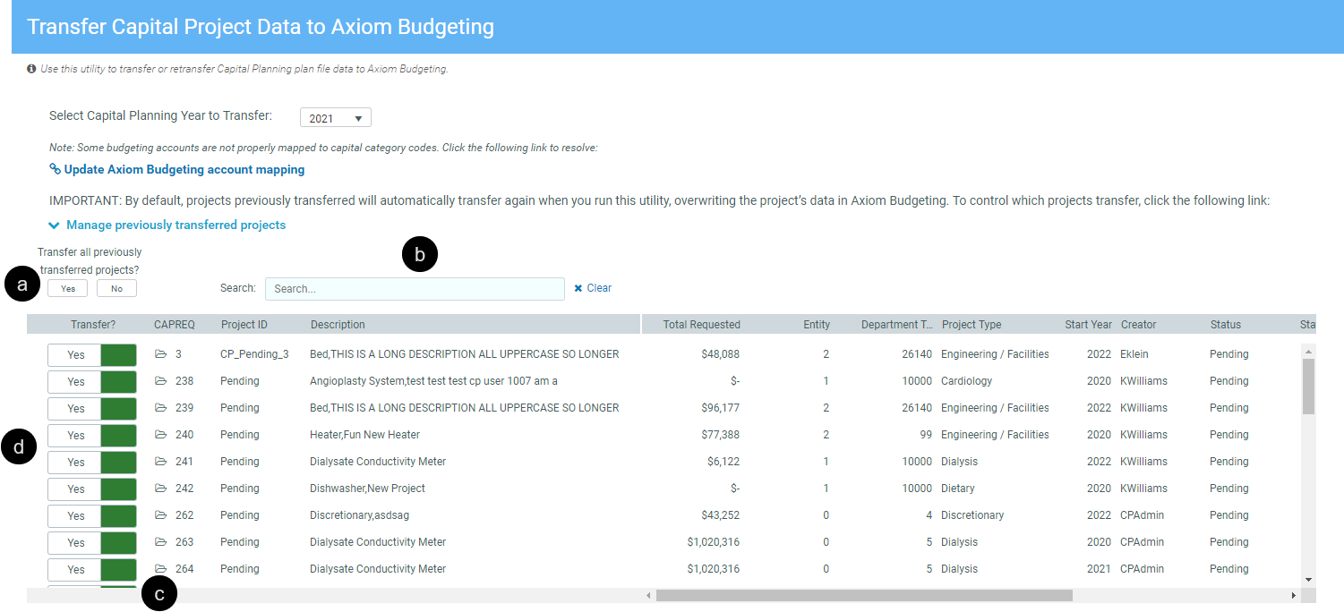Toggle Transfer switch for CAPREQ 240 row
The height and width of the screenshot is (612, 1344).
point(91,435)
